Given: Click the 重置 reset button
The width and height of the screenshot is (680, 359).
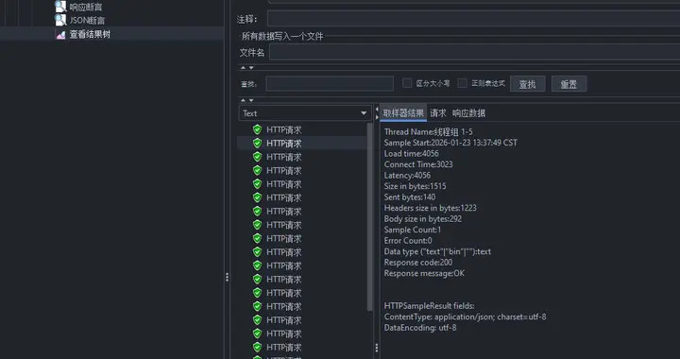Looking at the screenshot, I should click(569, 84).
